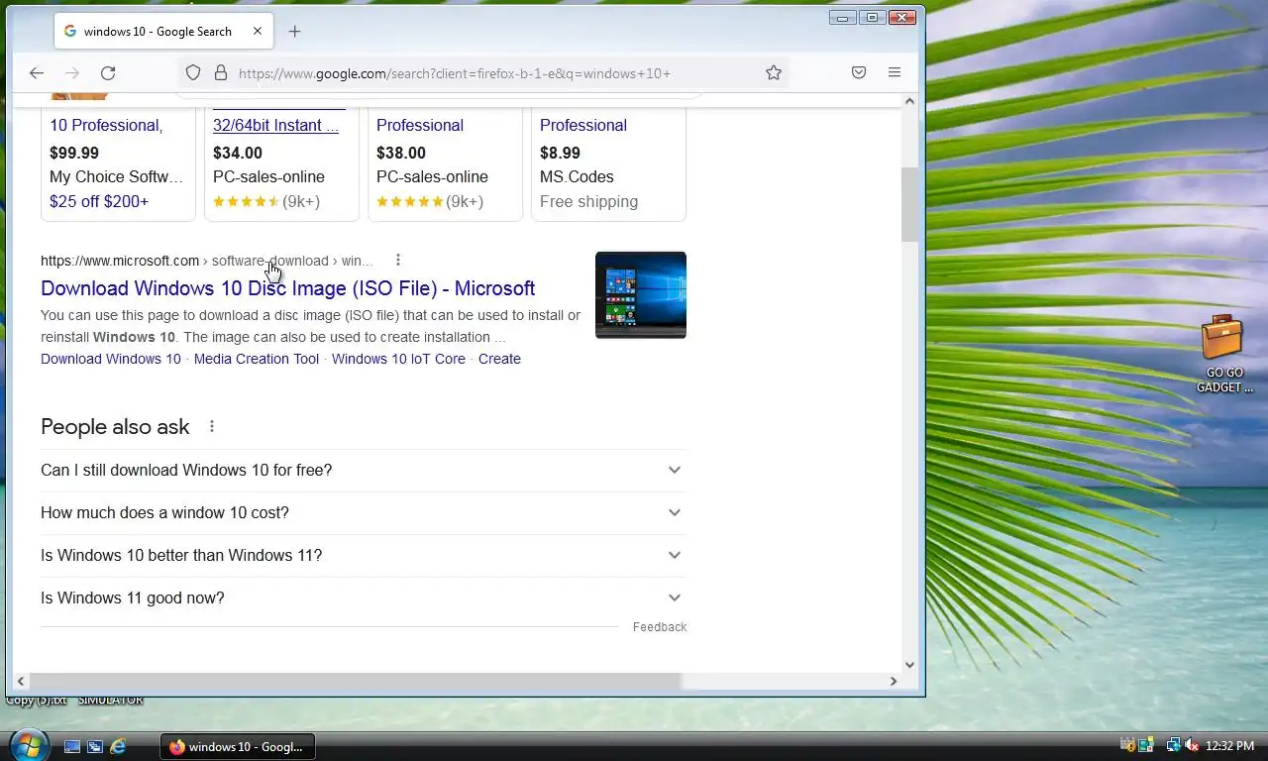The width and height of the screenshot is (1268, 761).
Task: Click the Firefox taskbar button
Action: click(238, 746)
